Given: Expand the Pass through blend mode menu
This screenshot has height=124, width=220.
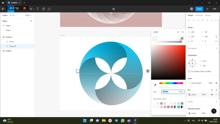Looking at the screenshot, I should [x=197, y=83].
